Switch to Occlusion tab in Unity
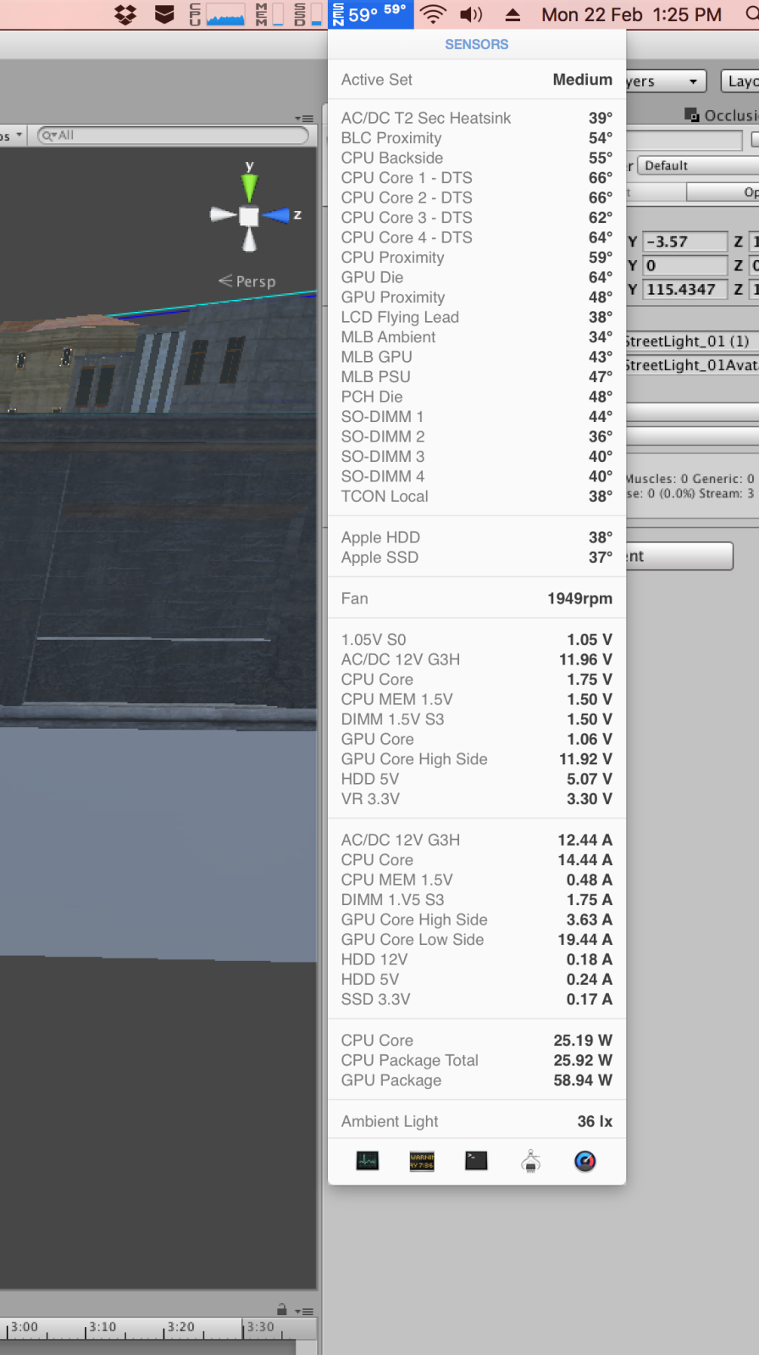The height and width of the screenshot is (1355, 759). (x=722, y=115)
